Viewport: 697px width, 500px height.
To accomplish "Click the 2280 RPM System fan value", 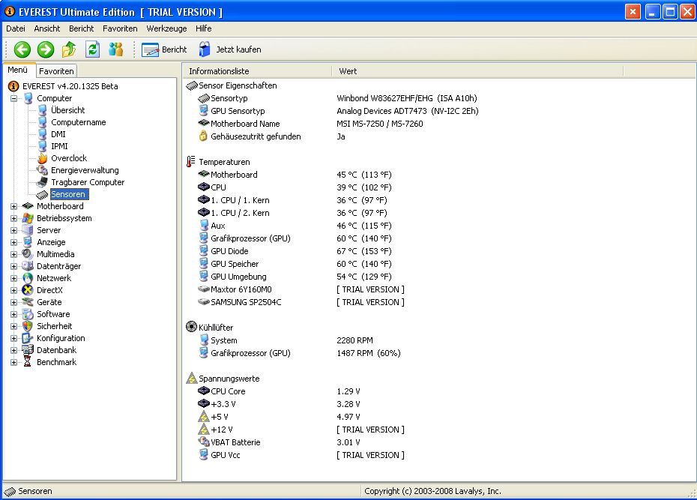I will point(354,340).
